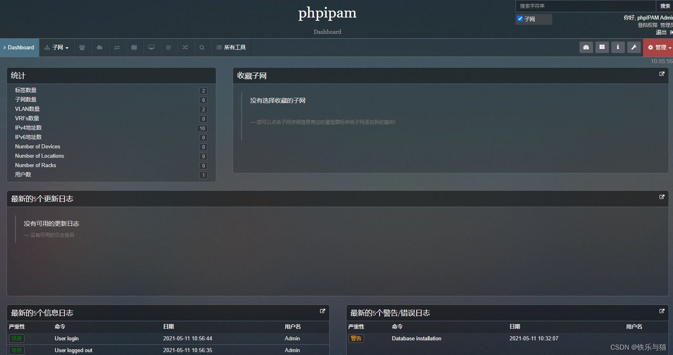Image resolution: width=673 pixels, height=355 pixels.
Task: Open the 所有工具 all tools menu
Action: coord(231,48)
